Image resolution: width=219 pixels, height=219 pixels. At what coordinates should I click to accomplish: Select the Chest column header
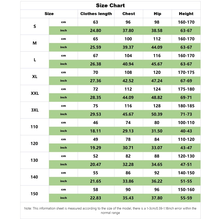pos(129,14)
